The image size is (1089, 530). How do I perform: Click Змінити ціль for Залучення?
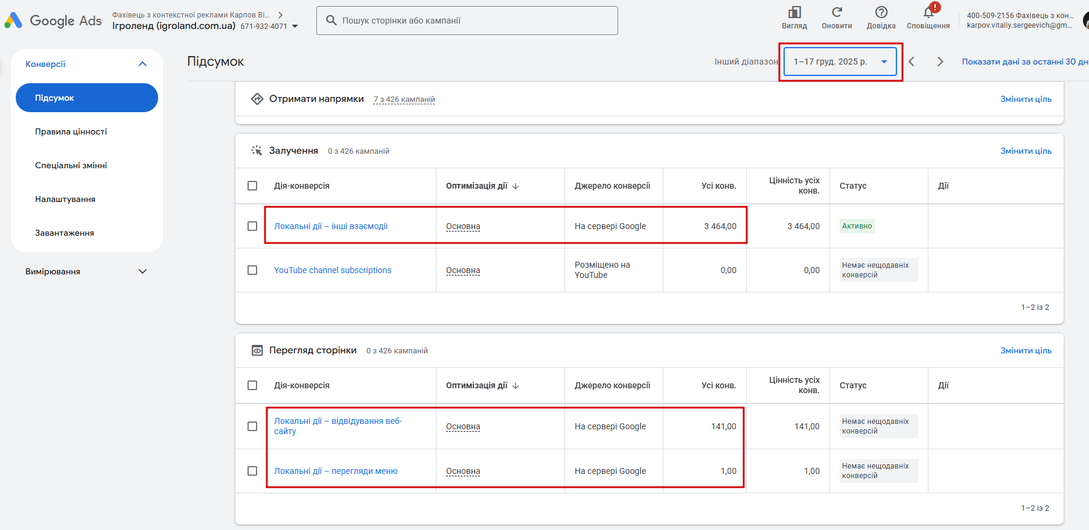1025,151
